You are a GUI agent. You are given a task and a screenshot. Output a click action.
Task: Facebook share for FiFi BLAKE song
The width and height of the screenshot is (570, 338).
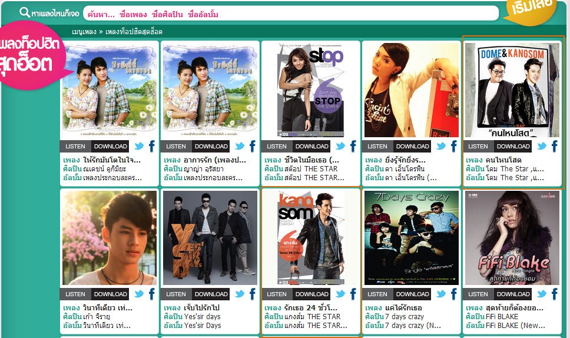(554, 294)
